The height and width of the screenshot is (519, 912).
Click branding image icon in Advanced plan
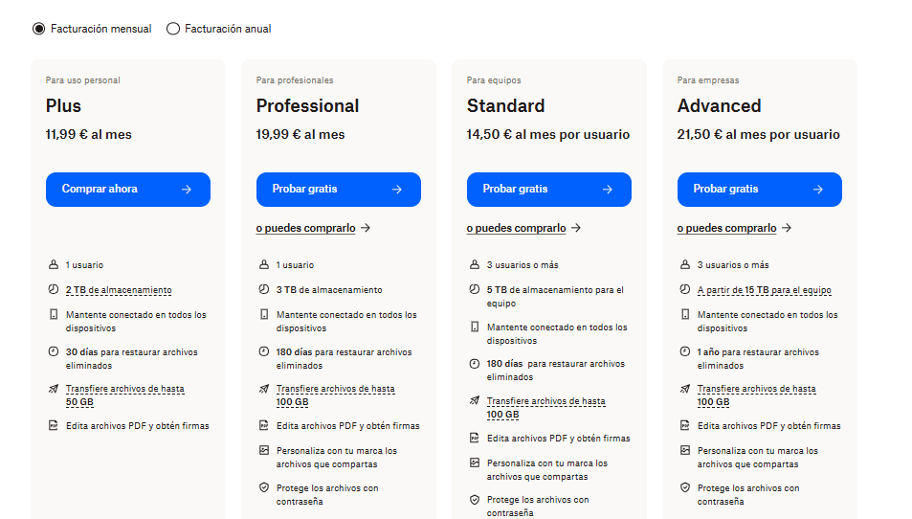click(684, 450)
